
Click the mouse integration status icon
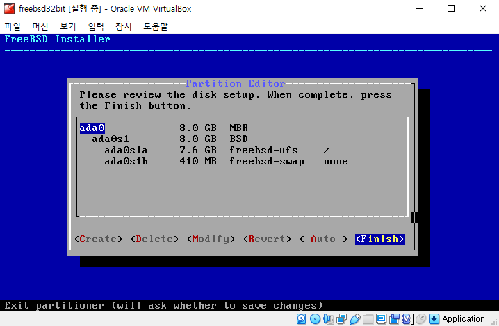[420, 318]
